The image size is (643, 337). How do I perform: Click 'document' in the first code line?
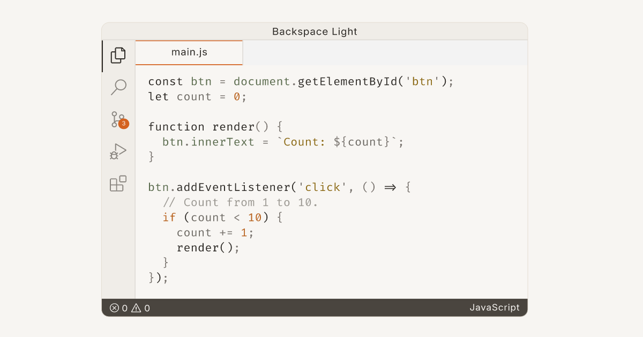[x=262, y=82]
